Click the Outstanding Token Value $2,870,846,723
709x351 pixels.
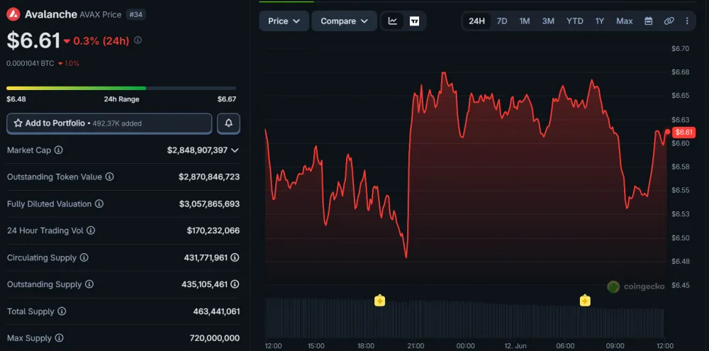point(209,177)
